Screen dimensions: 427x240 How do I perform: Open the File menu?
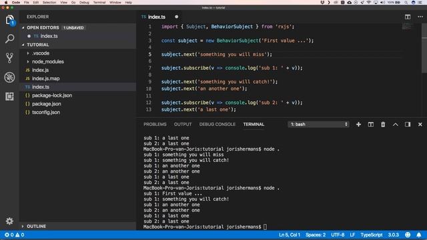[x=27, y=3]
